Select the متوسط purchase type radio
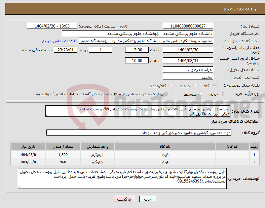Screen dimensions: 265x208 click(201, 93)
